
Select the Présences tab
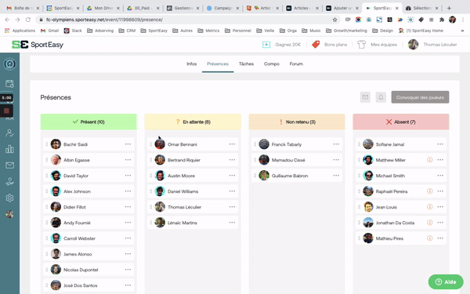click(218, 64)
